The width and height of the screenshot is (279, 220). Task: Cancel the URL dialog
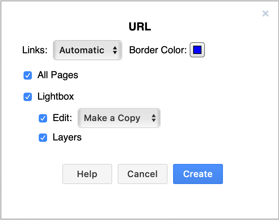pyautogui.click(x=142, y=174)
